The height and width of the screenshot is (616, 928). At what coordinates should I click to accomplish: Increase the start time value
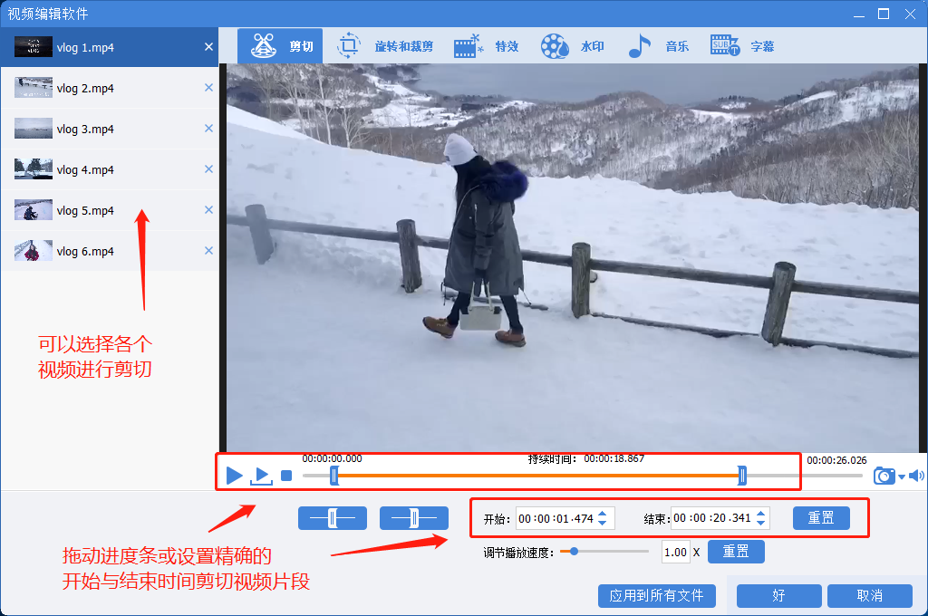pos(603,514)
